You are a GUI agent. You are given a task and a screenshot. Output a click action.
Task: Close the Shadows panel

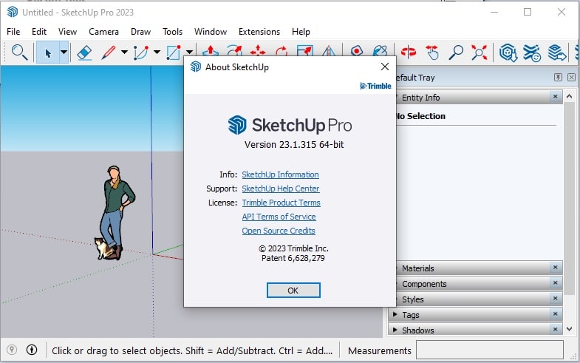555,329
